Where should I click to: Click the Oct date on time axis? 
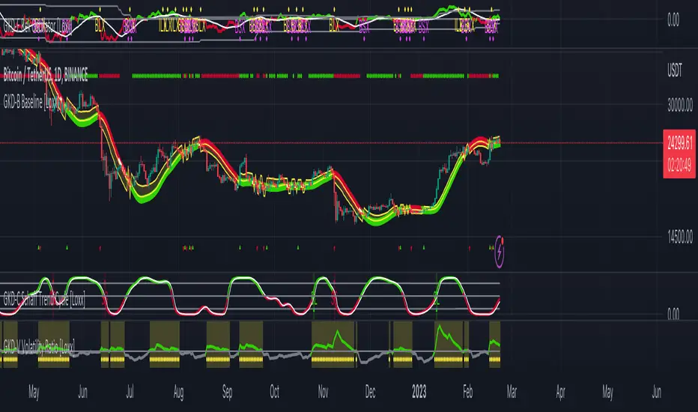(274, 392)
